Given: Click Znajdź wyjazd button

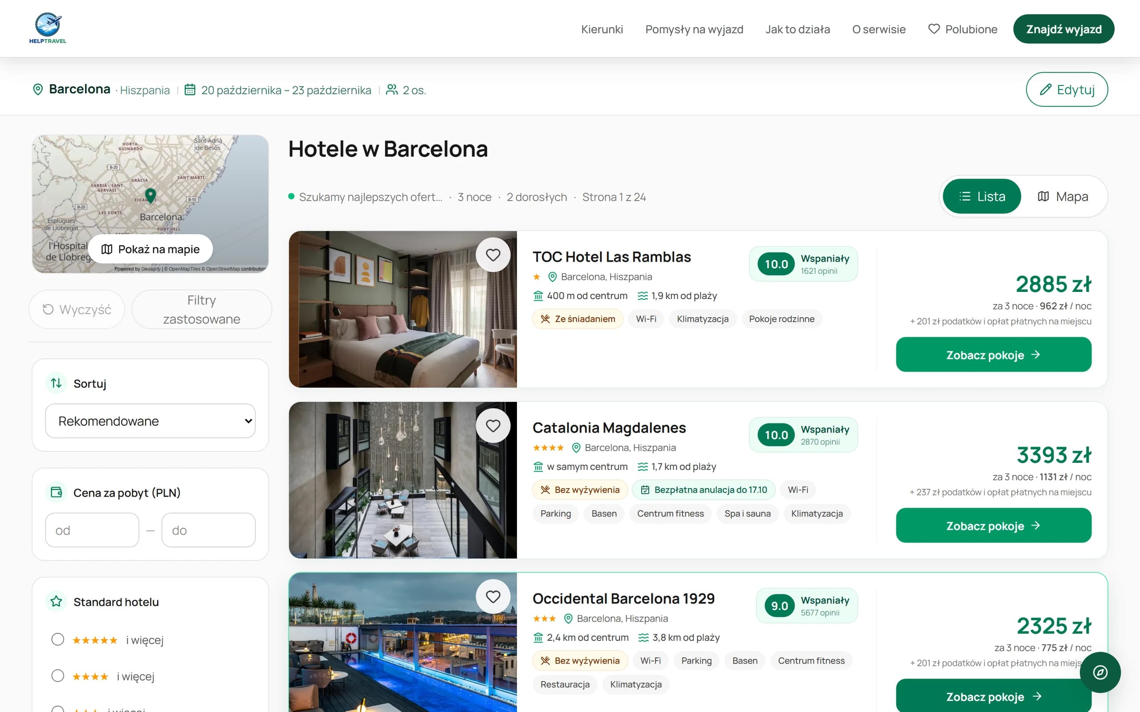Looking at the screenshot, I should click(x=1064, y=29).
